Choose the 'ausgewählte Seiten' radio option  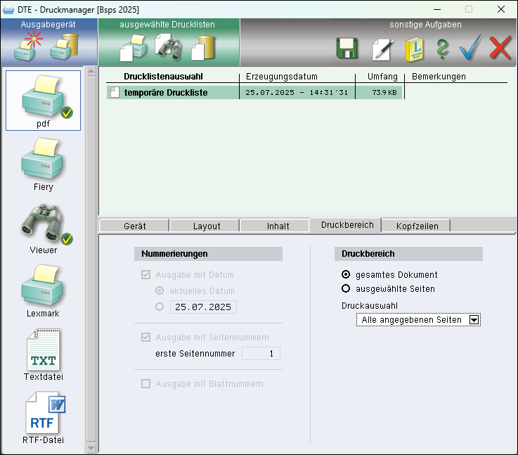[346, 288]
